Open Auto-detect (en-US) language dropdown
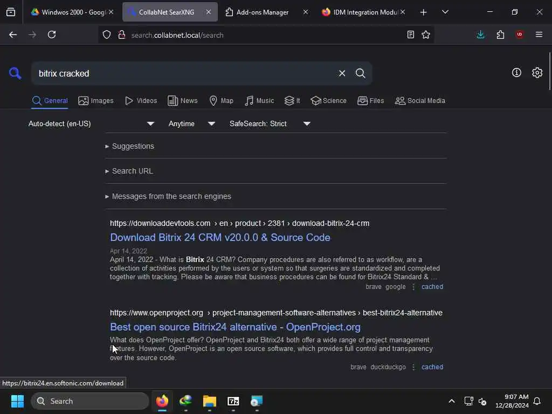This screenshot has width=552, height=414. click(x=92, y=123)
